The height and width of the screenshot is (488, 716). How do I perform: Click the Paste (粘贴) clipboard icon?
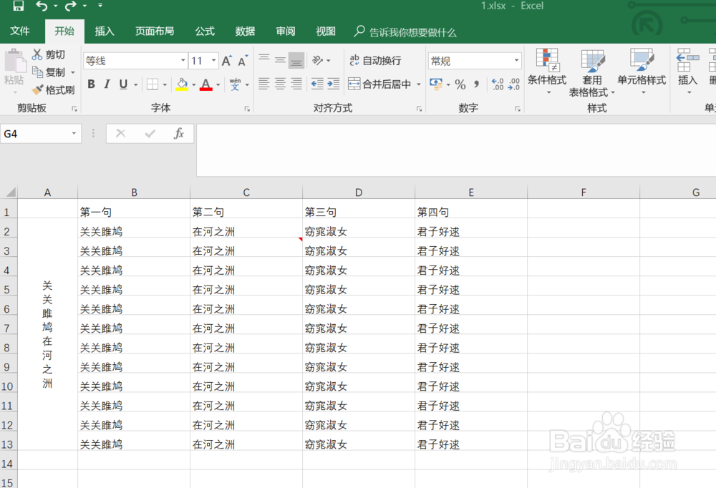[15, 61]
